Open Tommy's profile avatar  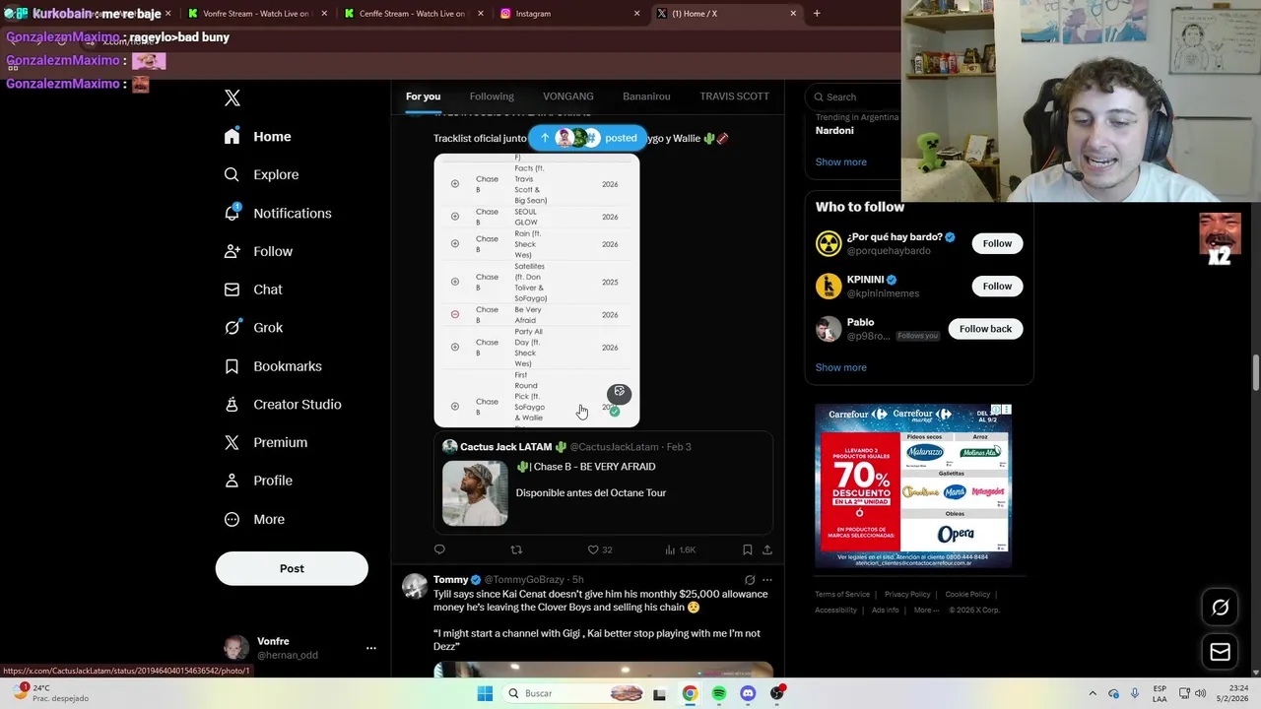point(415,586)
